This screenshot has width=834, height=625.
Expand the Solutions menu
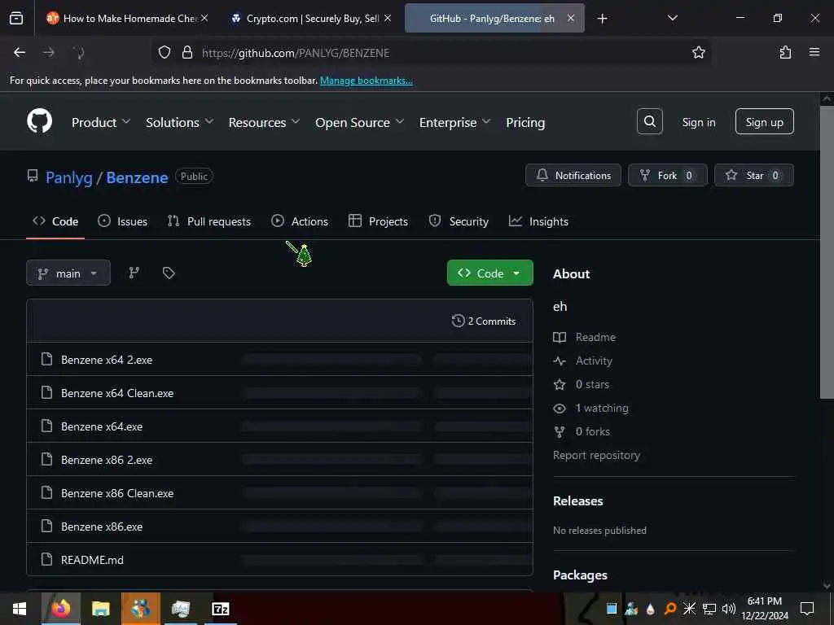tap(180, 122)
